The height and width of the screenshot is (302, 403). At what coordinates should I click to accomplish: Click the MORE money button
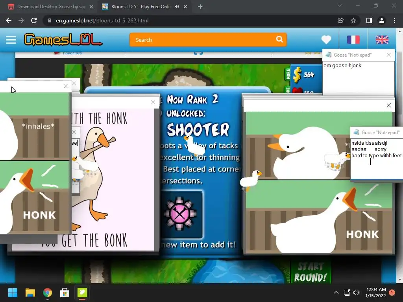288,74
